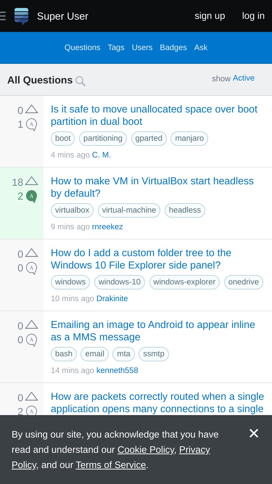Open the search magnifier beside All Questions

coord(80,81)
